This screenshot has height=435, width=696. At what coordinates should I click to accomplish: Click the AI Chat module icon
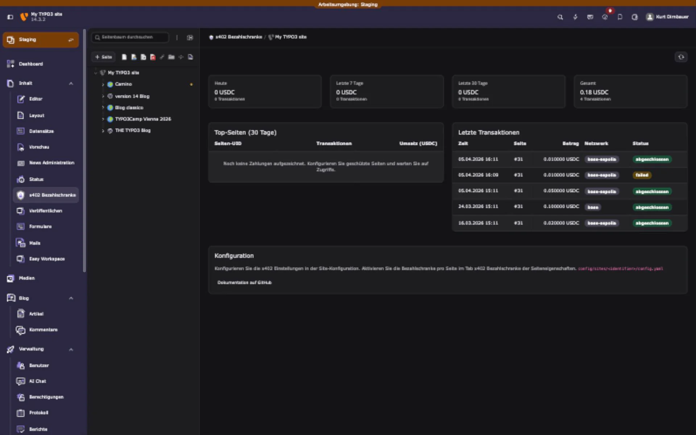21,381
